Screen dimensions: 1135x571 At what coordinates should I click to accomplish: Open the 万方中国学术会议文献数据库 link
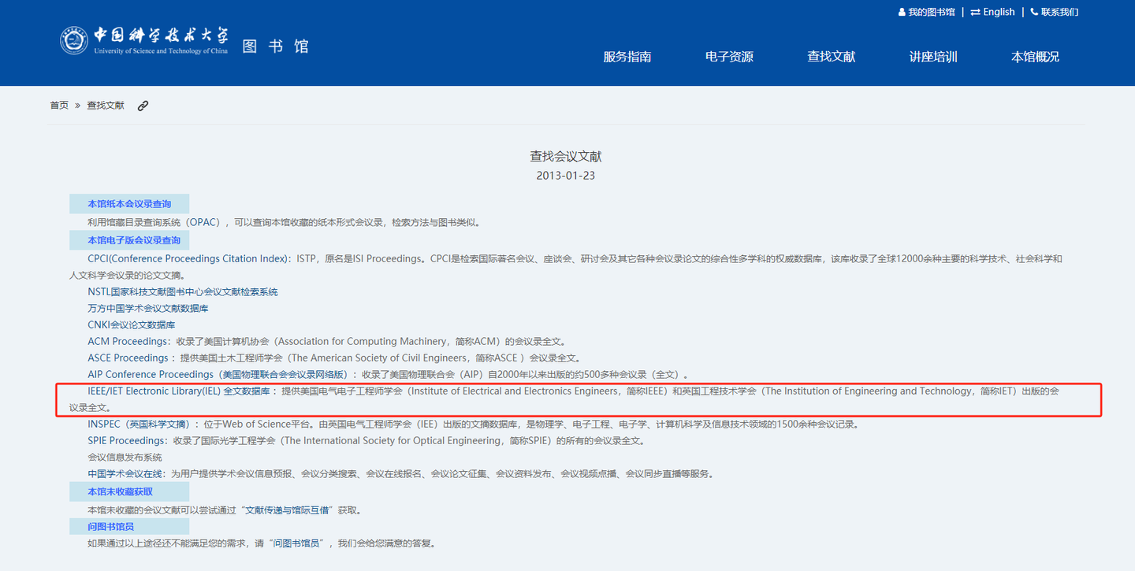point(148,309)
